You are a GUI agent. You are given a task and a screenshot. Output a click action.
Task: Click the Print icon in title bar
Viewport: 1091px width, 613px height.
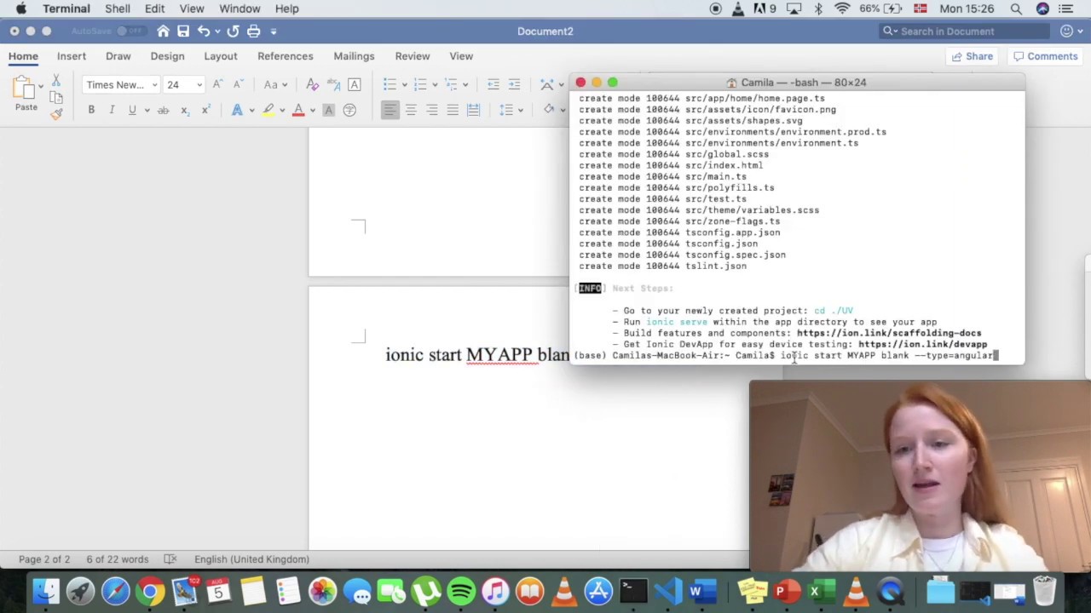coord(253,31)
